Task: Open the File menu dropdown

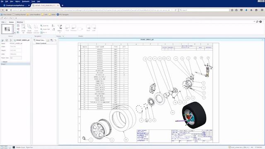Action: (x=3, y=22)
